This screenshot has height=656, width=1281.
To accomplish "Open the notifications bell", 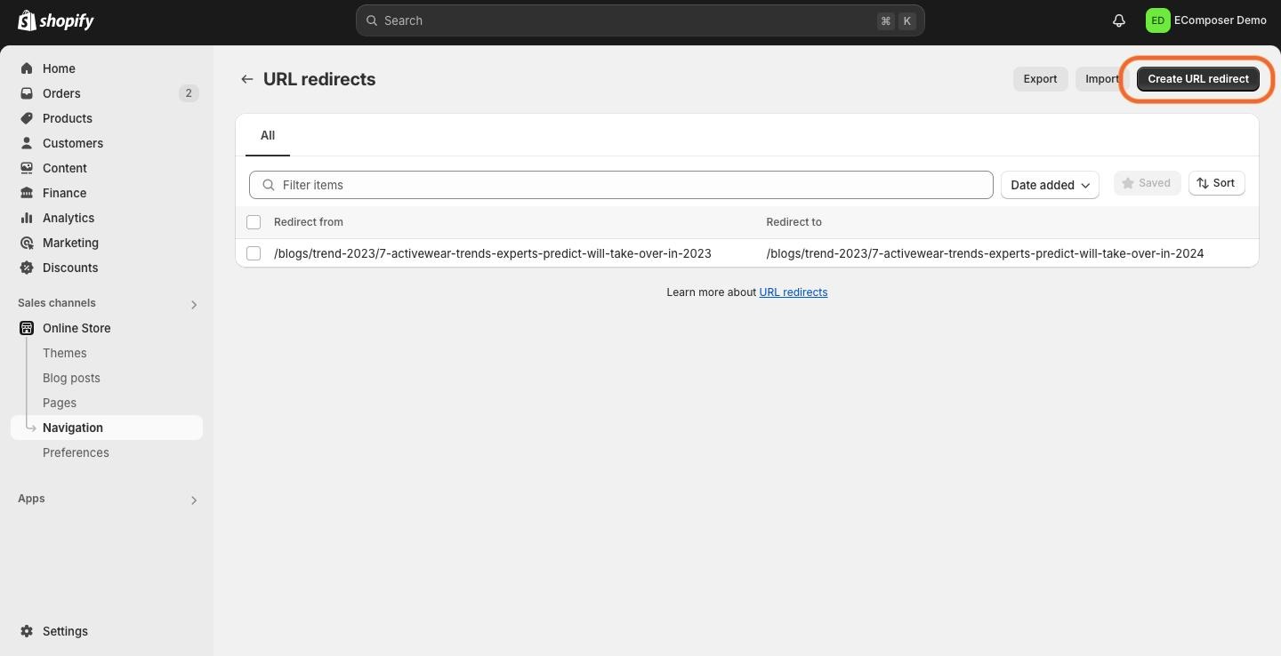I will [x=1119, y=20].
